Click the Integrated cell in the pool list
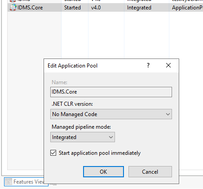 (x=139, y=8)
